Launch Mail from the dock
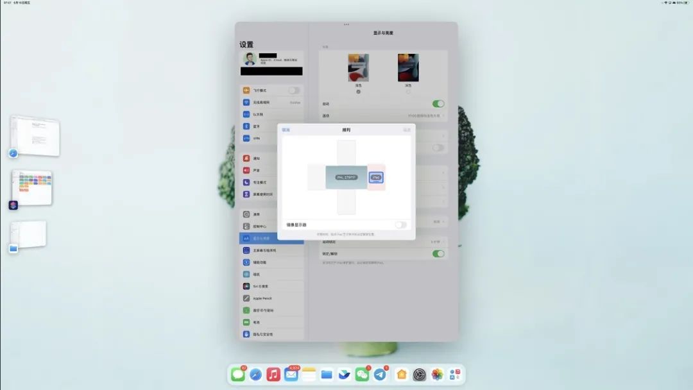 291,375
